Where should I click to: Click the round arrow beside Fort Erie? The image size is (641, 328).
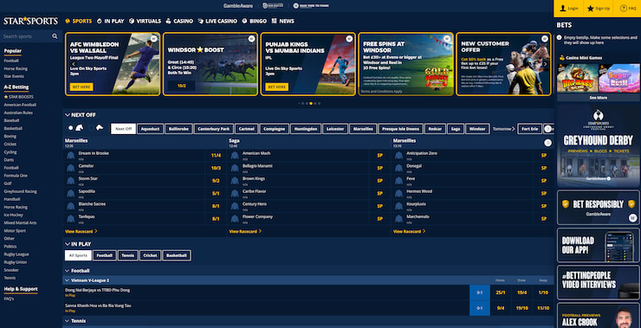click(x=547, y=129)
